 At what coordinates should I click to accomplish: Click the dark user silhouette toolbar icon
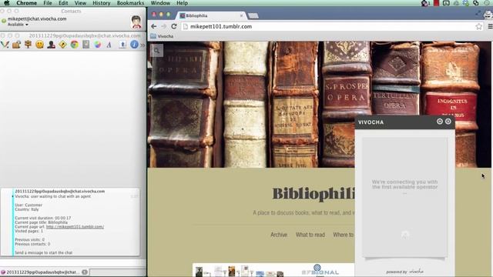pyautogui.click(x=52, y=45)
